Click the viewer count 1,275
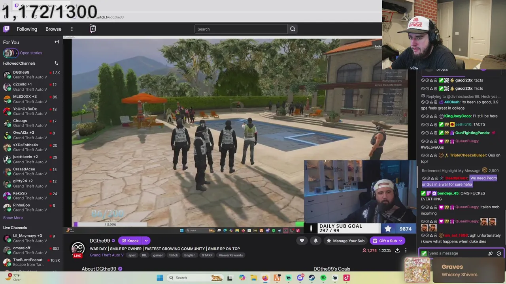Screen dimensions: 506x284 coord(370,250)
